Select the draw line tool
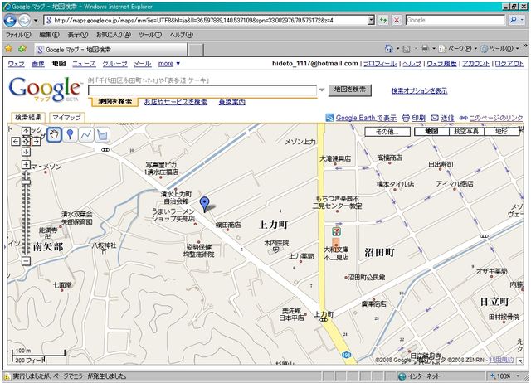Image resolution: width=531 pixels, height=383 pixels. point(86,134)
